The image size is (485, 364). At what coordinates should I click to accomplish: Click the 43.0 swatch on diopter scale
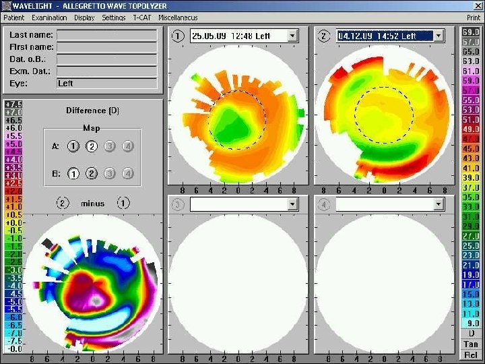click(x=471, y=158)
